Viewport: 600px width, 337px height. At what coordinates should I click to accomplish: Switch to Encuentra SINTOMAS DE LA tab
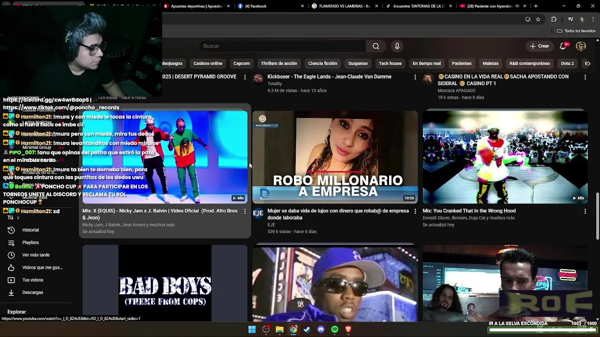[419, 6]
